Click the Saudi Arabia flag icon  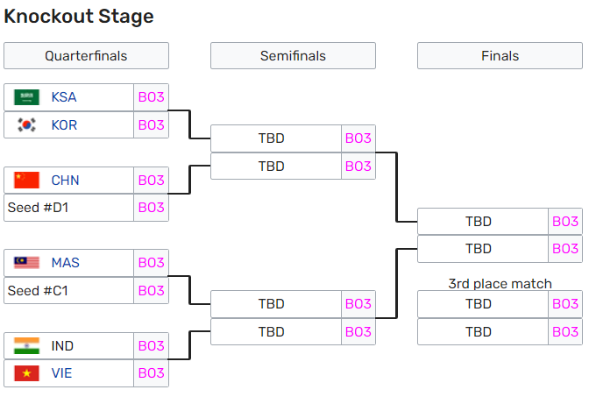(26, 97)
